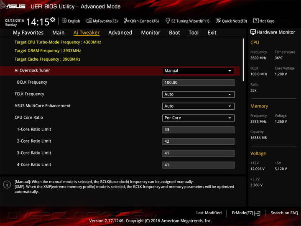Click the CPU Core Ratio label
This screenshot has height=226, width=301.
pos(28,118)
